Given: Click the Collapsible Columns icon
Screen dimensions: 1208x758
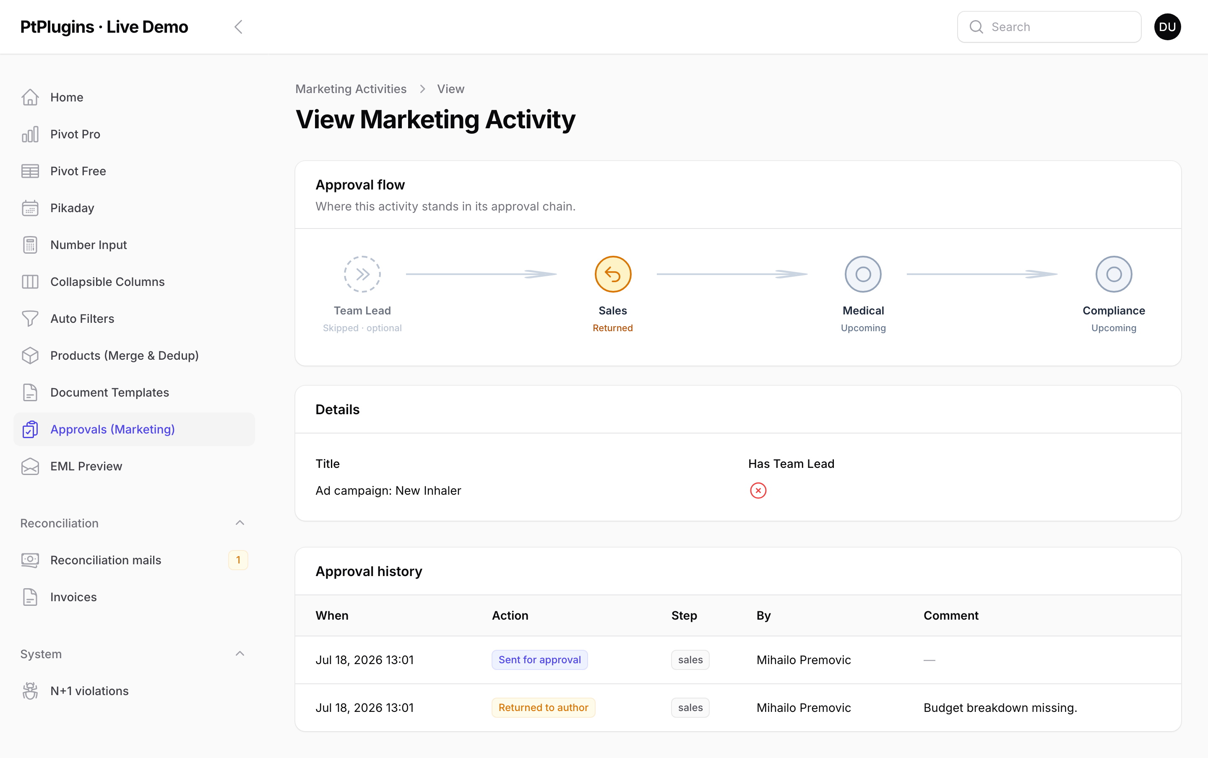Looking at the screenshot, I should tap(30, 282).
